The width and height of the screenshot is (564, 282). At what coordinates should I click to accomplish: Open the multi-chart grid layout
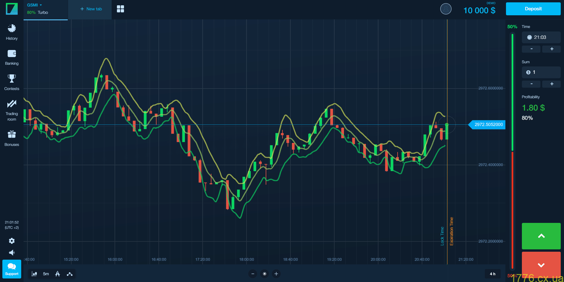coord(120,9)
